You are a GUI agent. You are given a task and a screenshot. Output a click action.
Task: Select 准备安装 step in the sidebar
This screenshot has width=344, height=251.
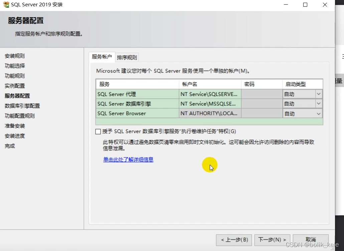15,126
